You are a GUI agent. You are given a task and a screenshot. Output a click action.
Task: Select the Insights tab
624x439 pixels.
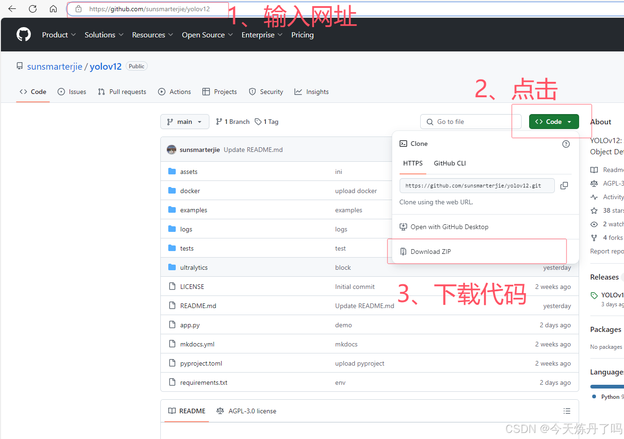click(x=312, y=92)
